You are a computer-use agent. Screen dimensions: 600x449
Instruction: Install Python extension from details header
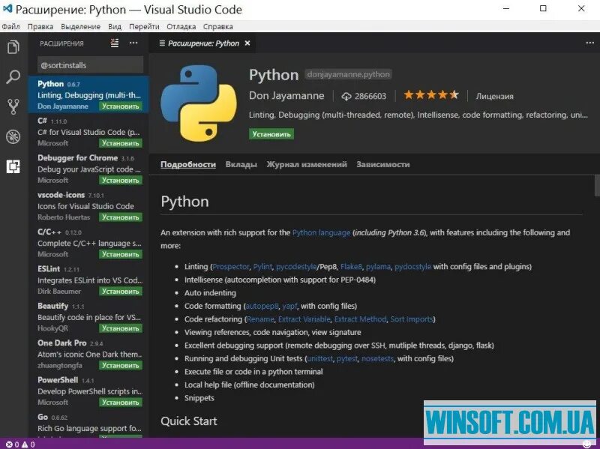pos(271,134)
